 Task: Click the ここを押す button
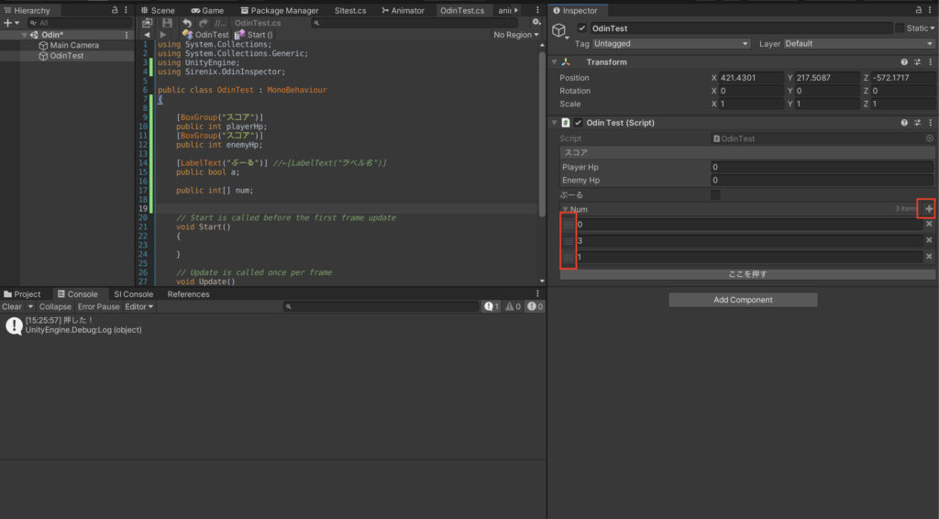tap(747, 274)
